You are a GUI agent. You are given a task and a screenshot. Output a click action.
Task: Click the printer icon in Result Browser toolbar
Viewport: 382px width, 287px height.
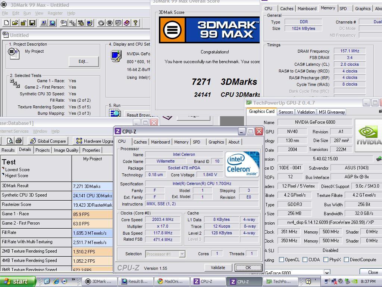19,141
